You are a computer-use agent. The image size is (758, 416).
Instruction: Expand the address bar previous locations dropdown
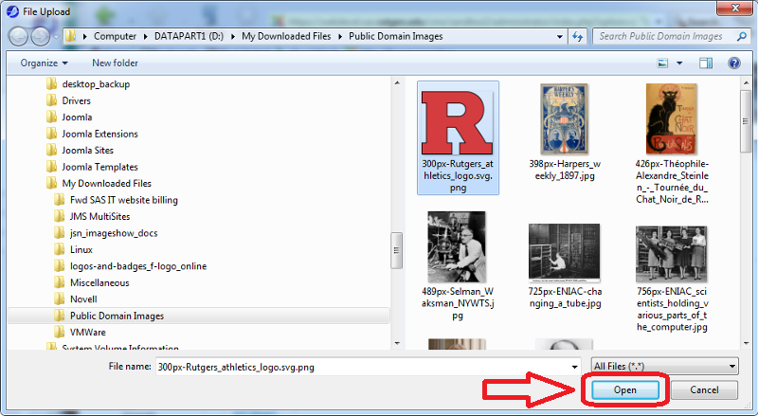[560, 36]
